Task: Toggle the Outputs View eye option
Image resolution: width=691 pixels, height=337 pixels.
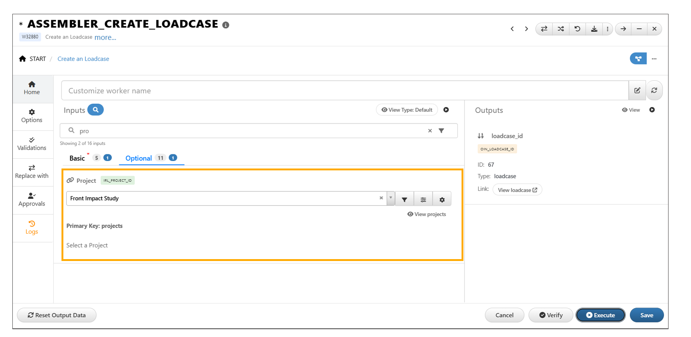Action: pos(631,110)
